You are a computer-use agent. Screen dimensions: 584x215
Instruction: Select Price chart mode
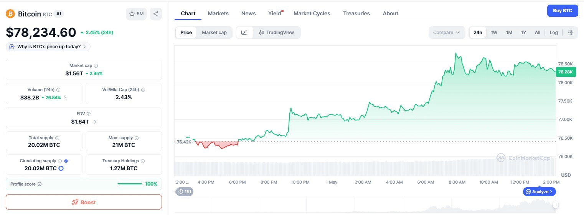coord(186,33)
